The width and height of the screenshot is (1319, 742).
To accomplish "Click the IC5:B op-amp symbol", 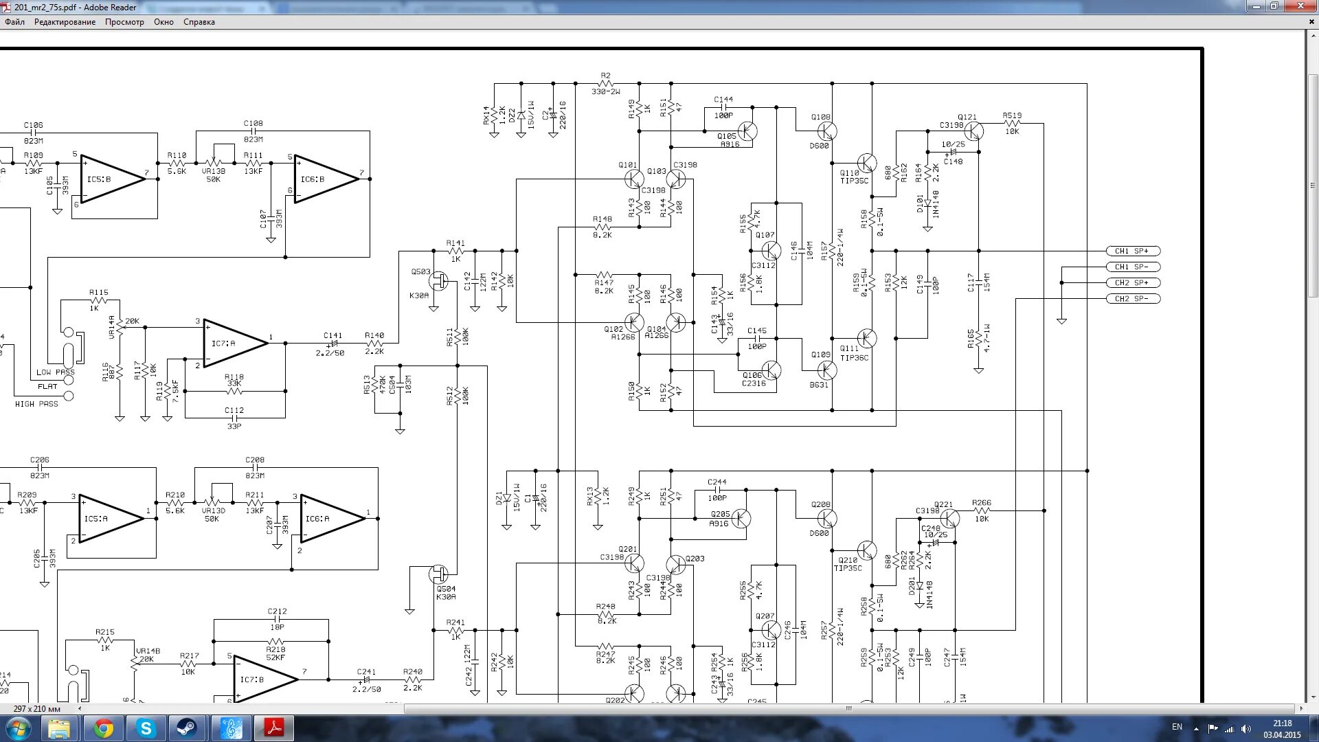I will pos(112,179).
